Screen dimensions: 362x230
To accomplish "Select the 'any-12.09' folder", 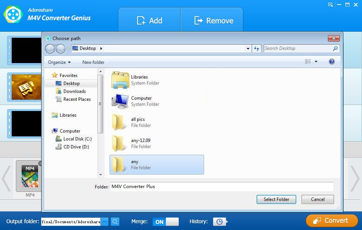I will (x=156, y=143).
